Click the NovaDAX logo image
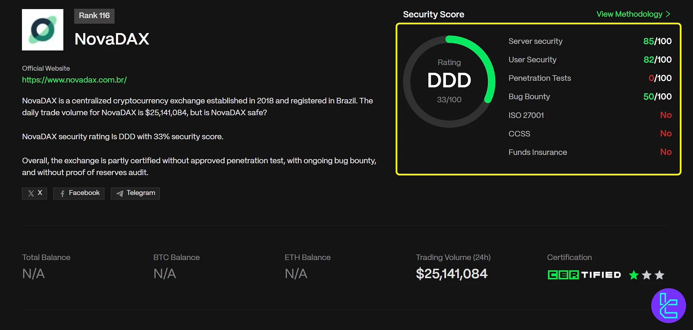The height and width of the screenshot is (330, 693). click(42, 30)
